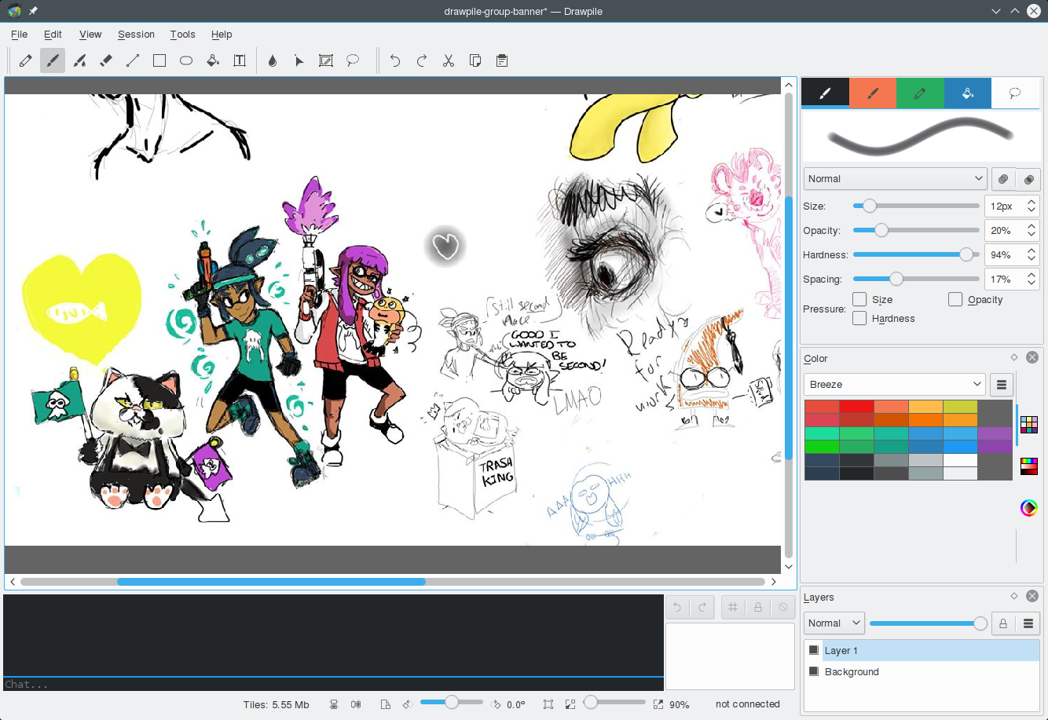Switch to blue fill preset slot tab
Viewport: 1048px width, 720px height.
click(x=967, y=93)
